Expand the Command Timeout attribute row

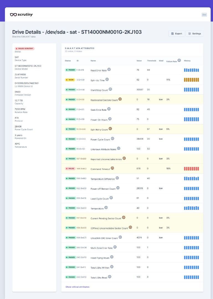(132, 169)
